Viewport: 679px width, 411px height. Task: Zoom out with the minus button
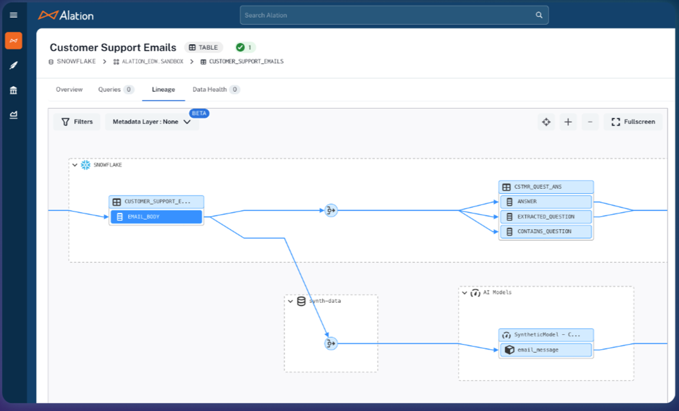590,122
